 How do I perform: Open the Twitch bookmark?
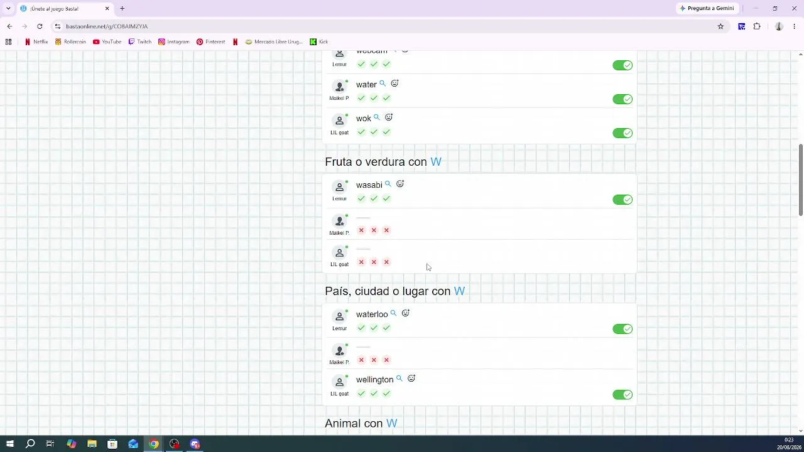coord(140,42)
